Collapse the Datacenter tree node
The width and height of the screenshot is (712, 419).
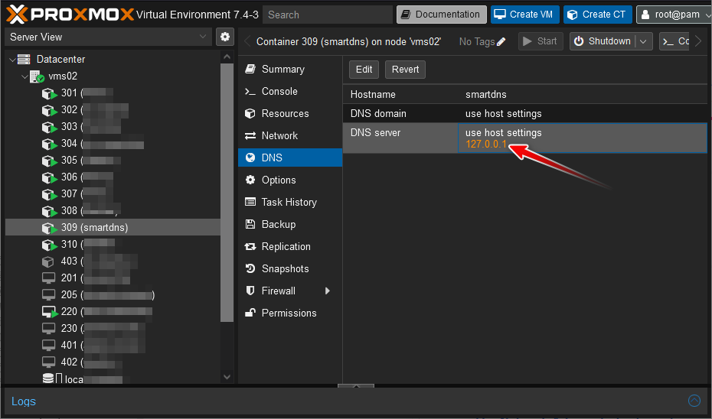[x=11, y=59]
